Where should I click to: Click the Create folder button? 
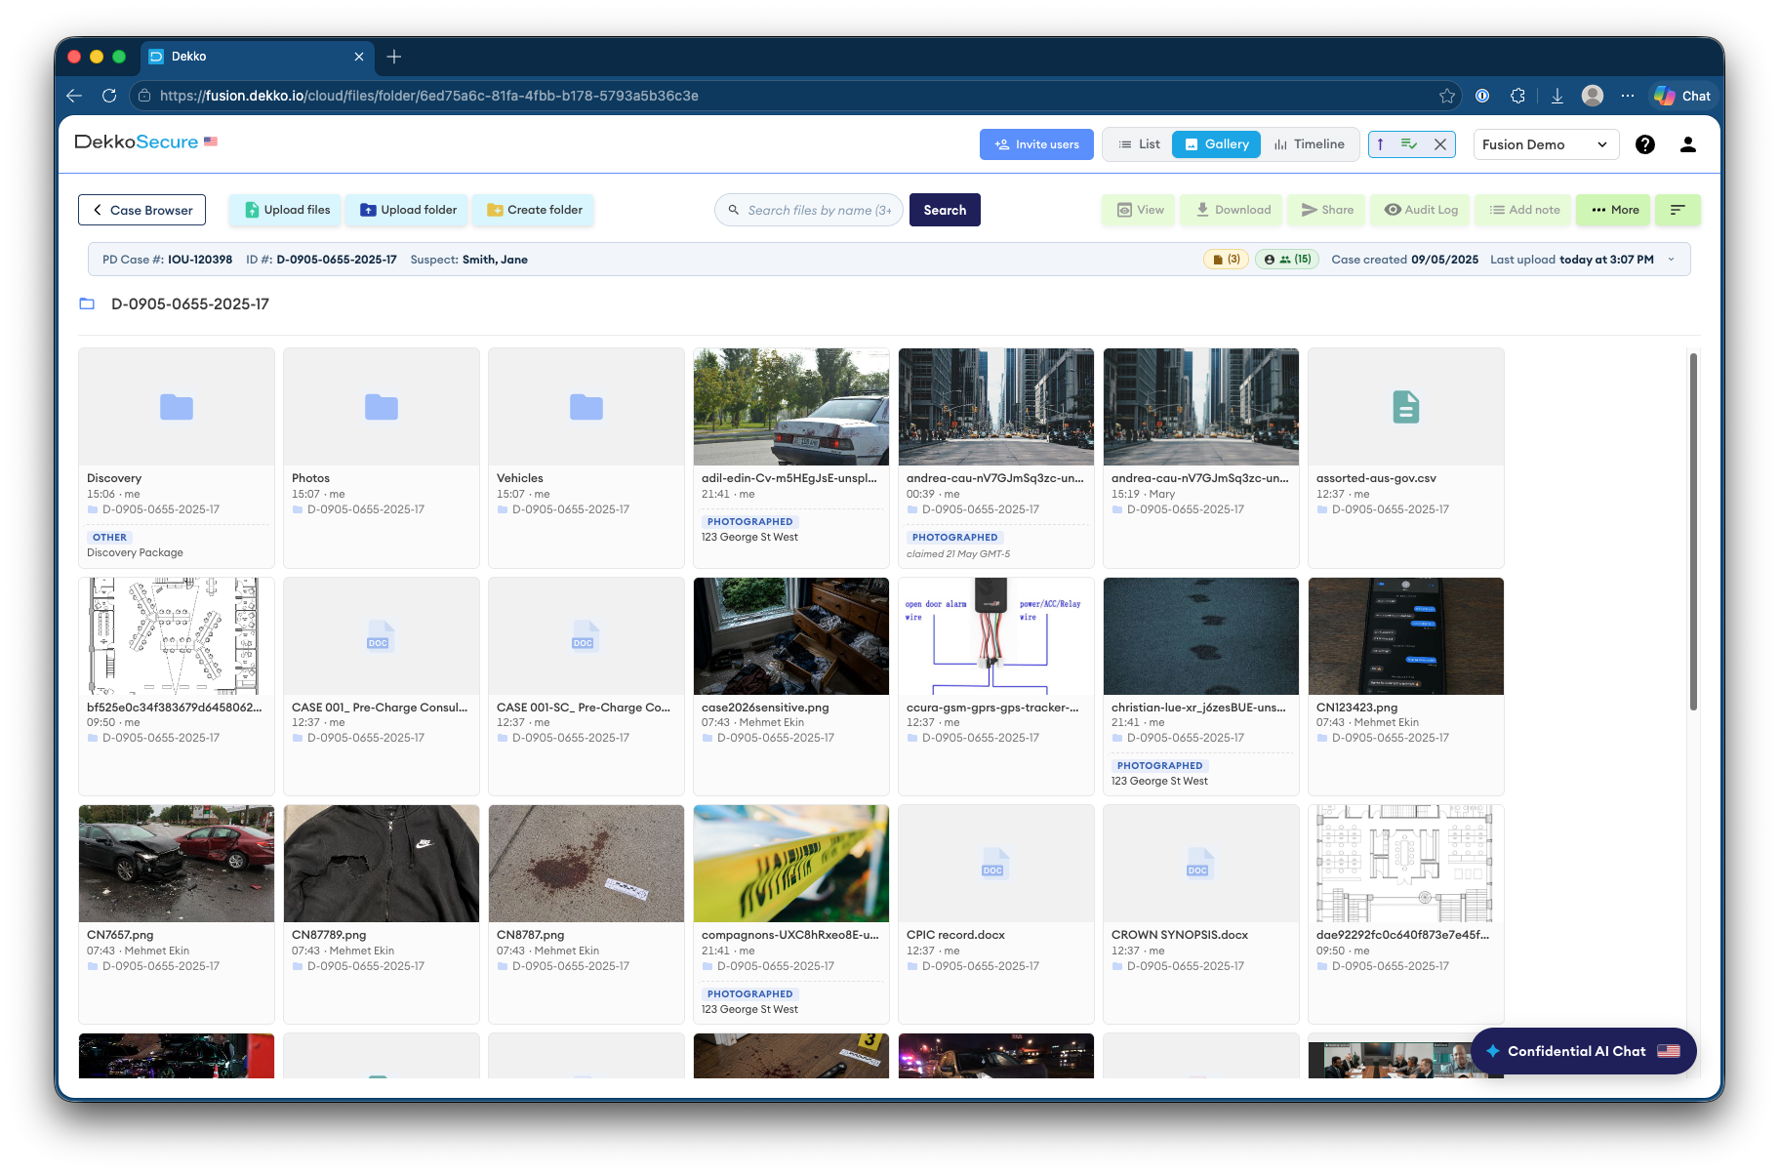point(534,210)
